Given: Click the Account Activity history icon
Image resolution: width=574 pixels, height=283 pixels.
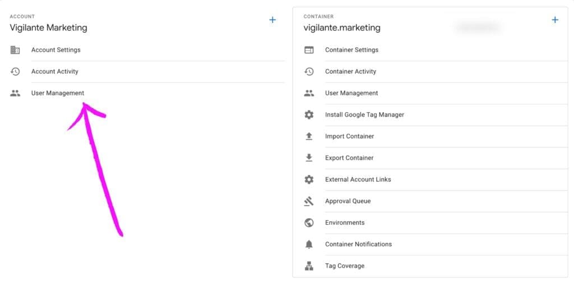Looking at the screenshot, I should [x=15, y=72].
